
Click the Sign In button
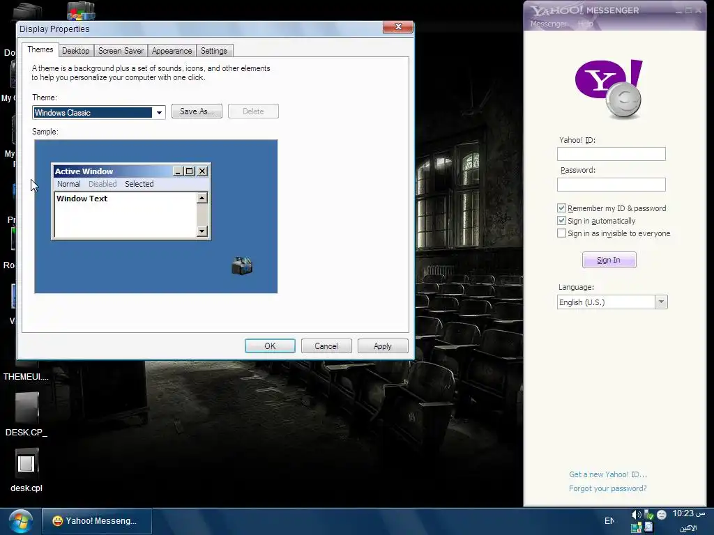609,260
